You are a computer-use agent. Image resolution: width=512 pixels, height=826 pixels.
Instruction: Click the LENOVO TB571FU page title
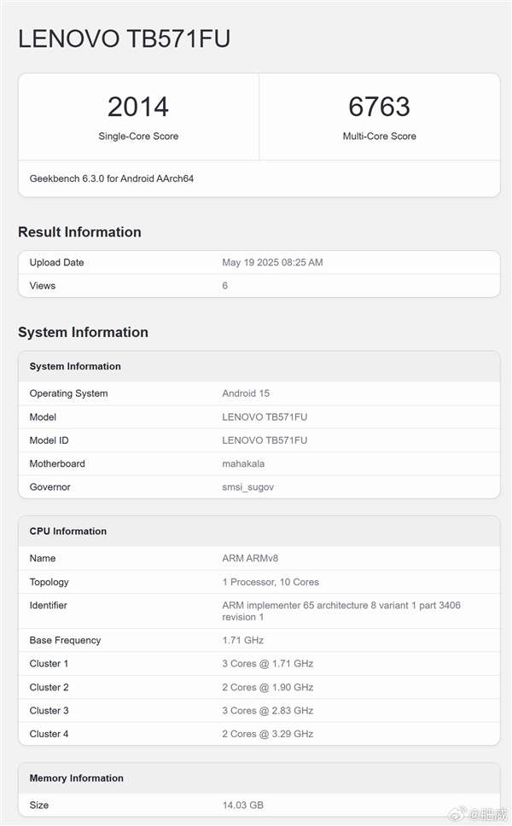[125, 38]
